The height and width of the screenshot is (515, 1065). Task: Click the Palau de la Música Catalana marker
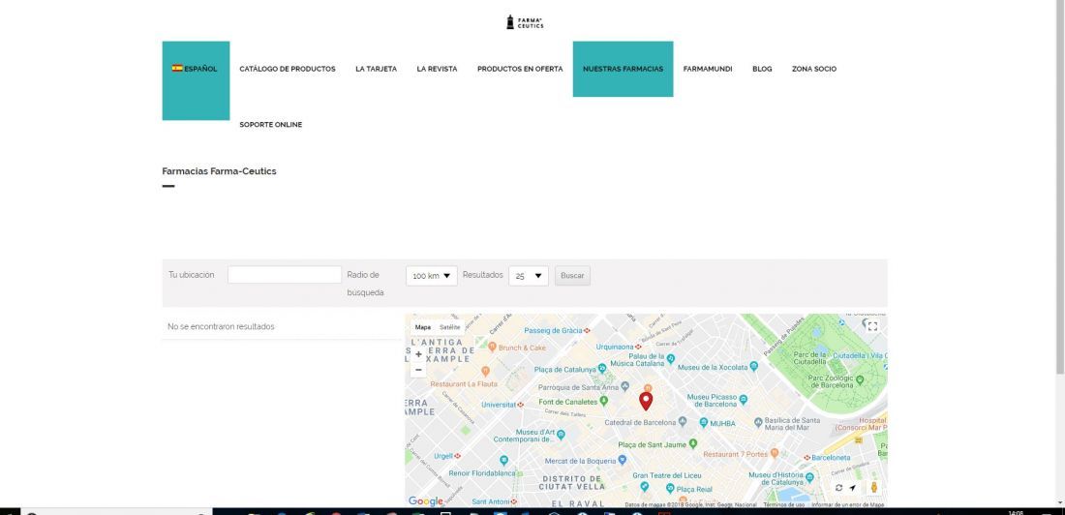click(x=671, y=358)
